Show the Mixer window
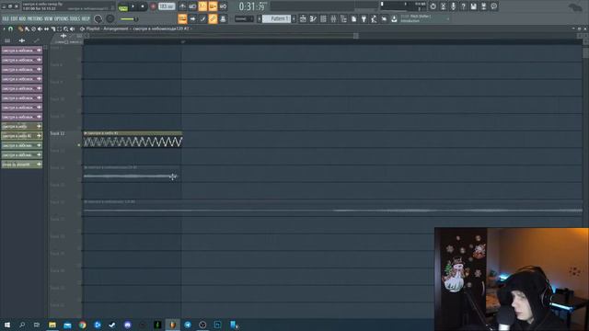The width and height of the screenshot is (589, 331). [x=333, y=18]
